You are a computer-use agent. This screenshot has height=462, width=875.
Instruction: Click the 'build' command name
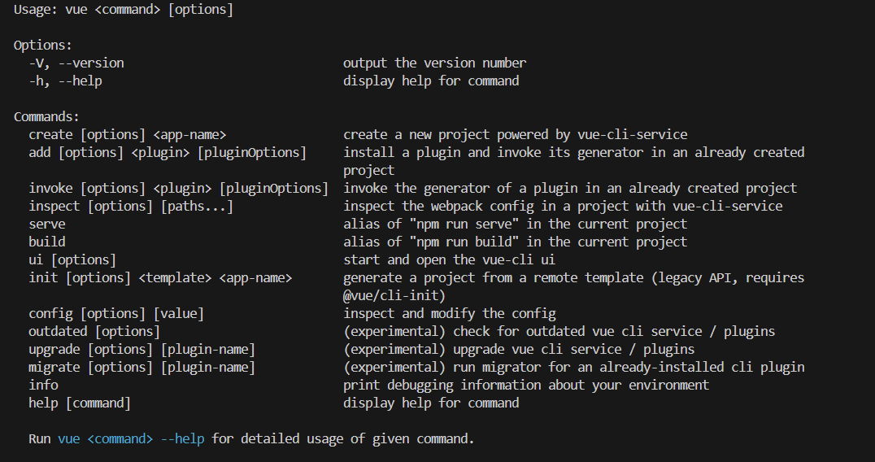47,242
